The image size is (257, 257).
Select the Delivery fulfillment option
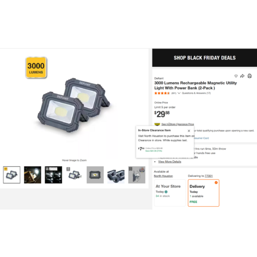tap(203, 193)
